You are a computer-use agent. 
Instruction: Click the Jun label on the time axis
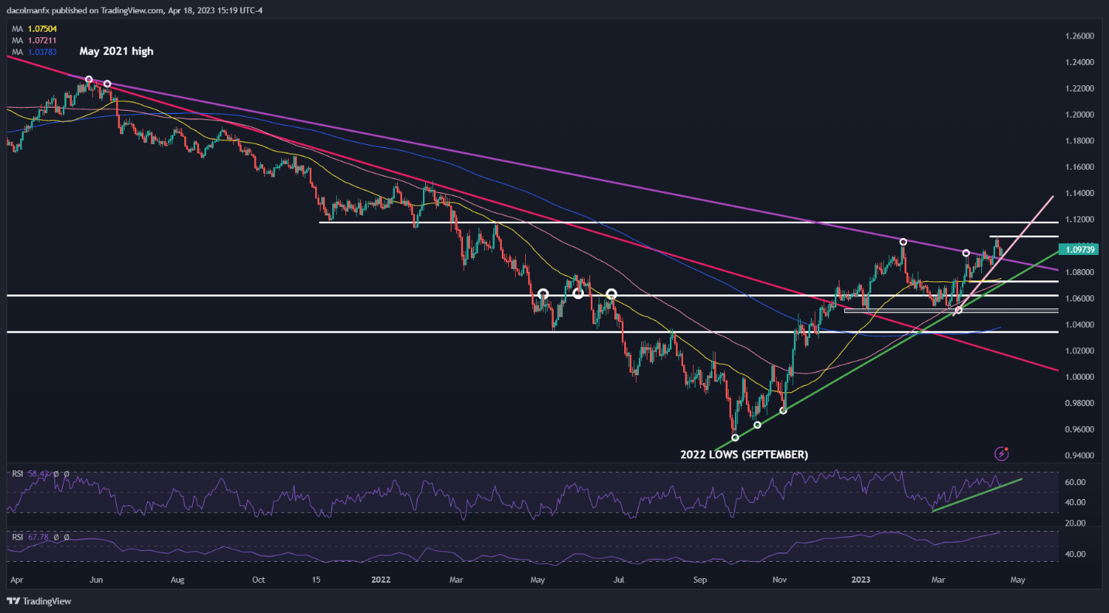[x=97, y=580]
